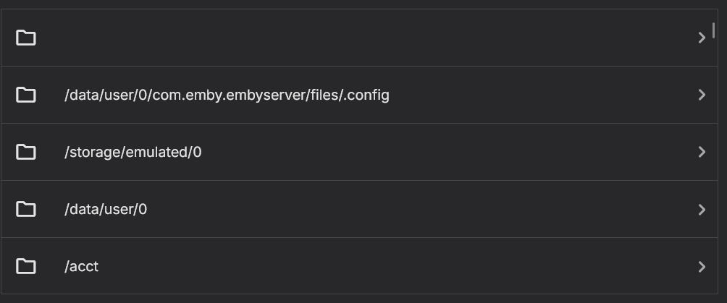
Task: Click empty space in the /acct row
Action: (x=398, y=266)
